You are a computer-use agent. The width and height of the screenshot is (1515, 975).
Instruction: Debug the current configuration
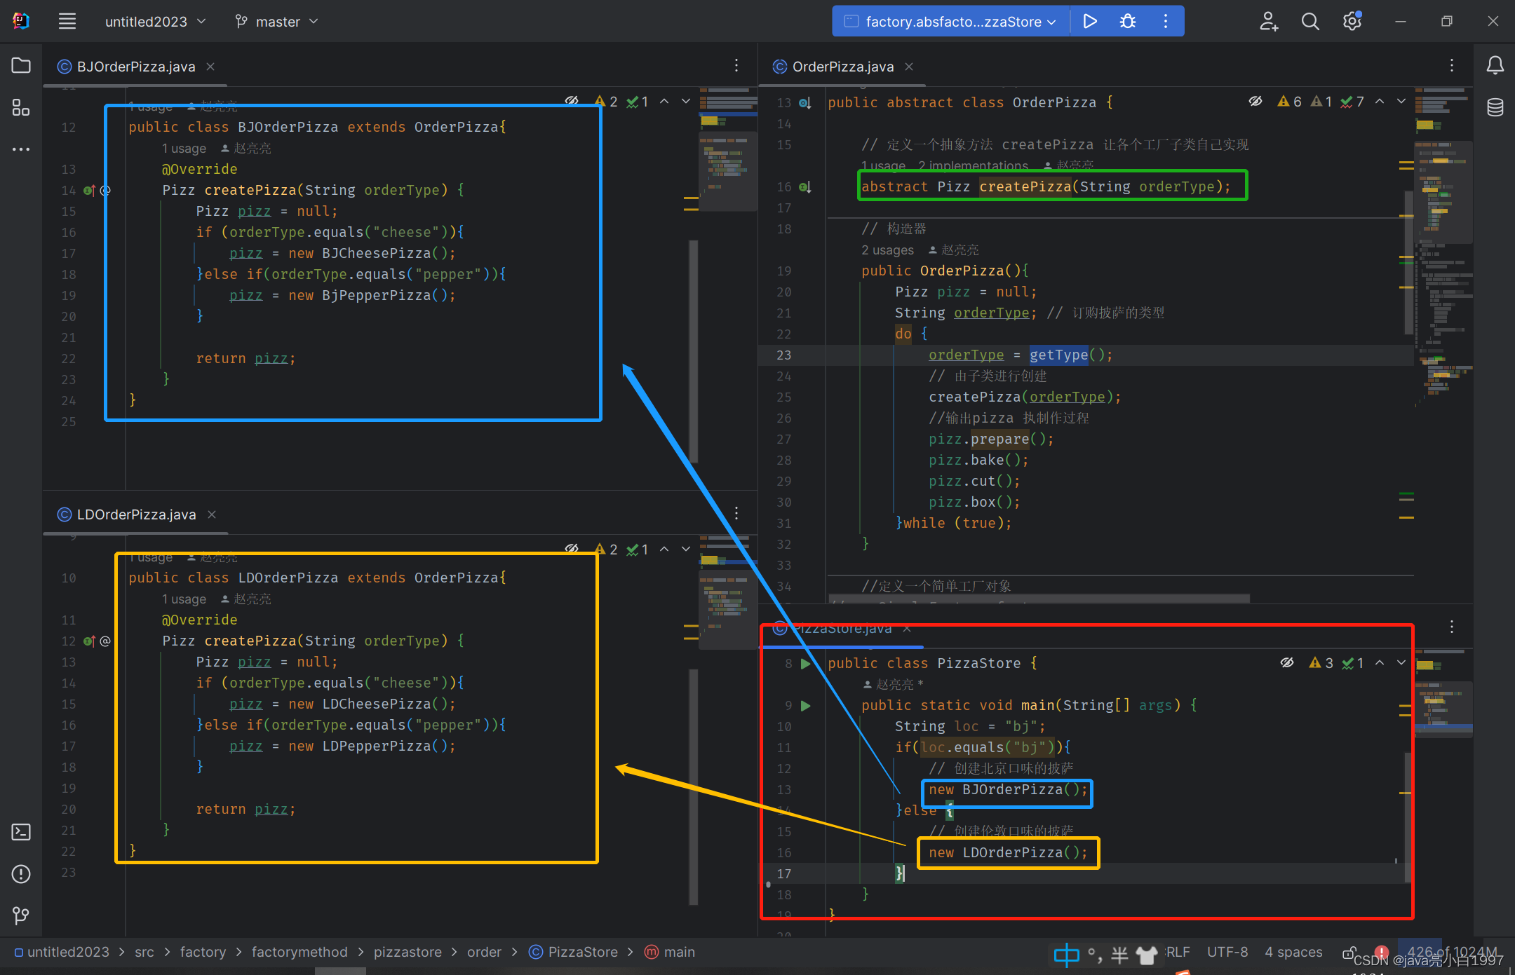pyautogui.click(x=1128, y=22)
